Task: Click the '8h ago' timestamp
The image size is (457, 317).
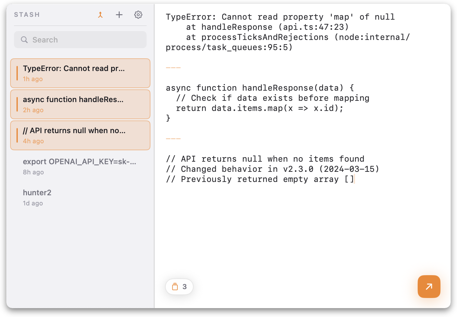Action: pos(33,172)
